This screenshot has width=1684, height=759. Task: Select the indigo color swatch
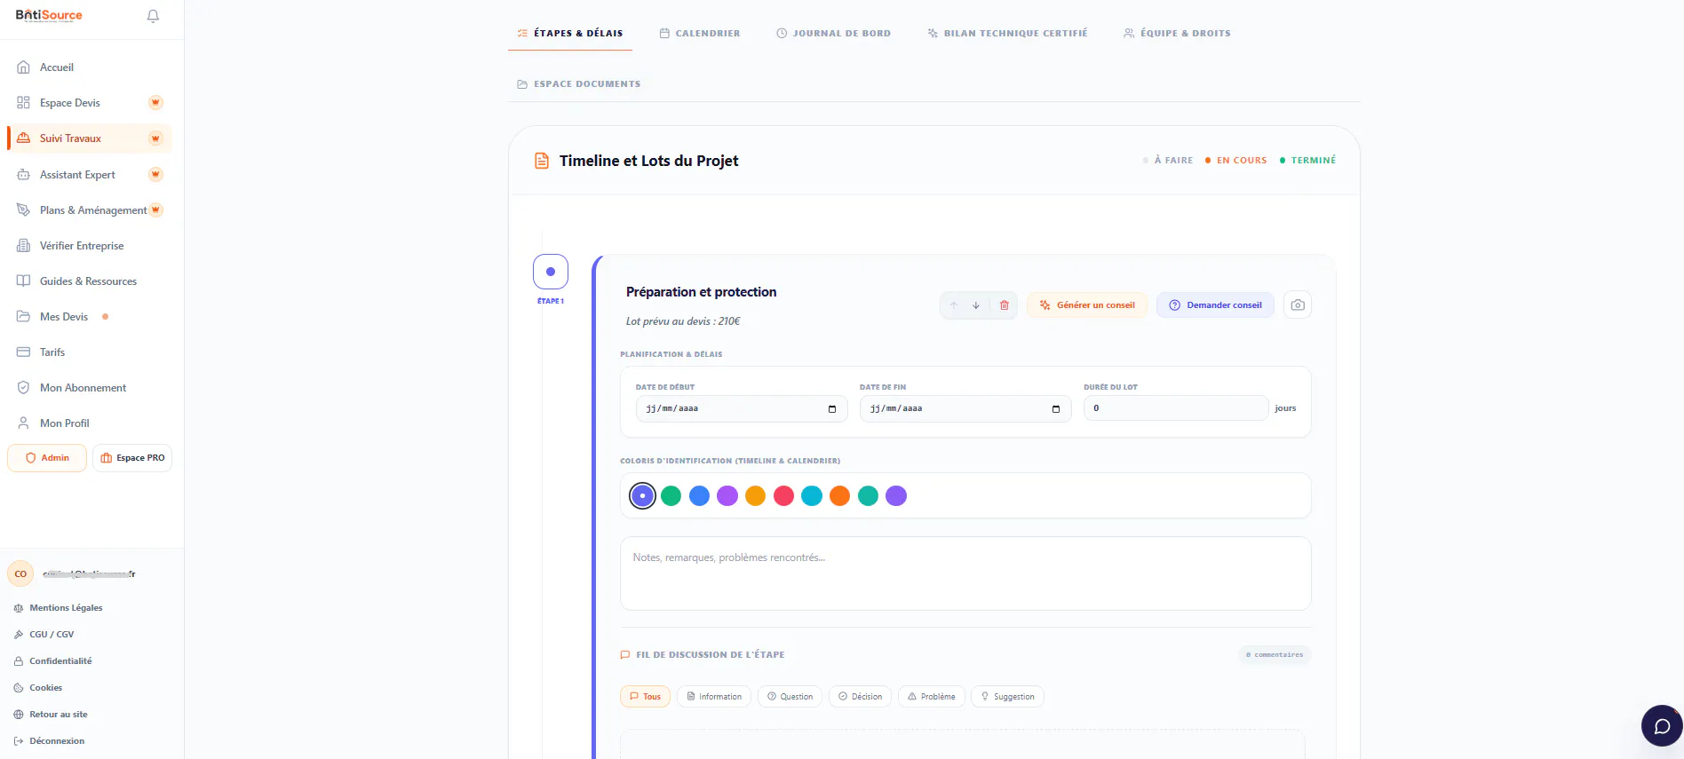642,496
